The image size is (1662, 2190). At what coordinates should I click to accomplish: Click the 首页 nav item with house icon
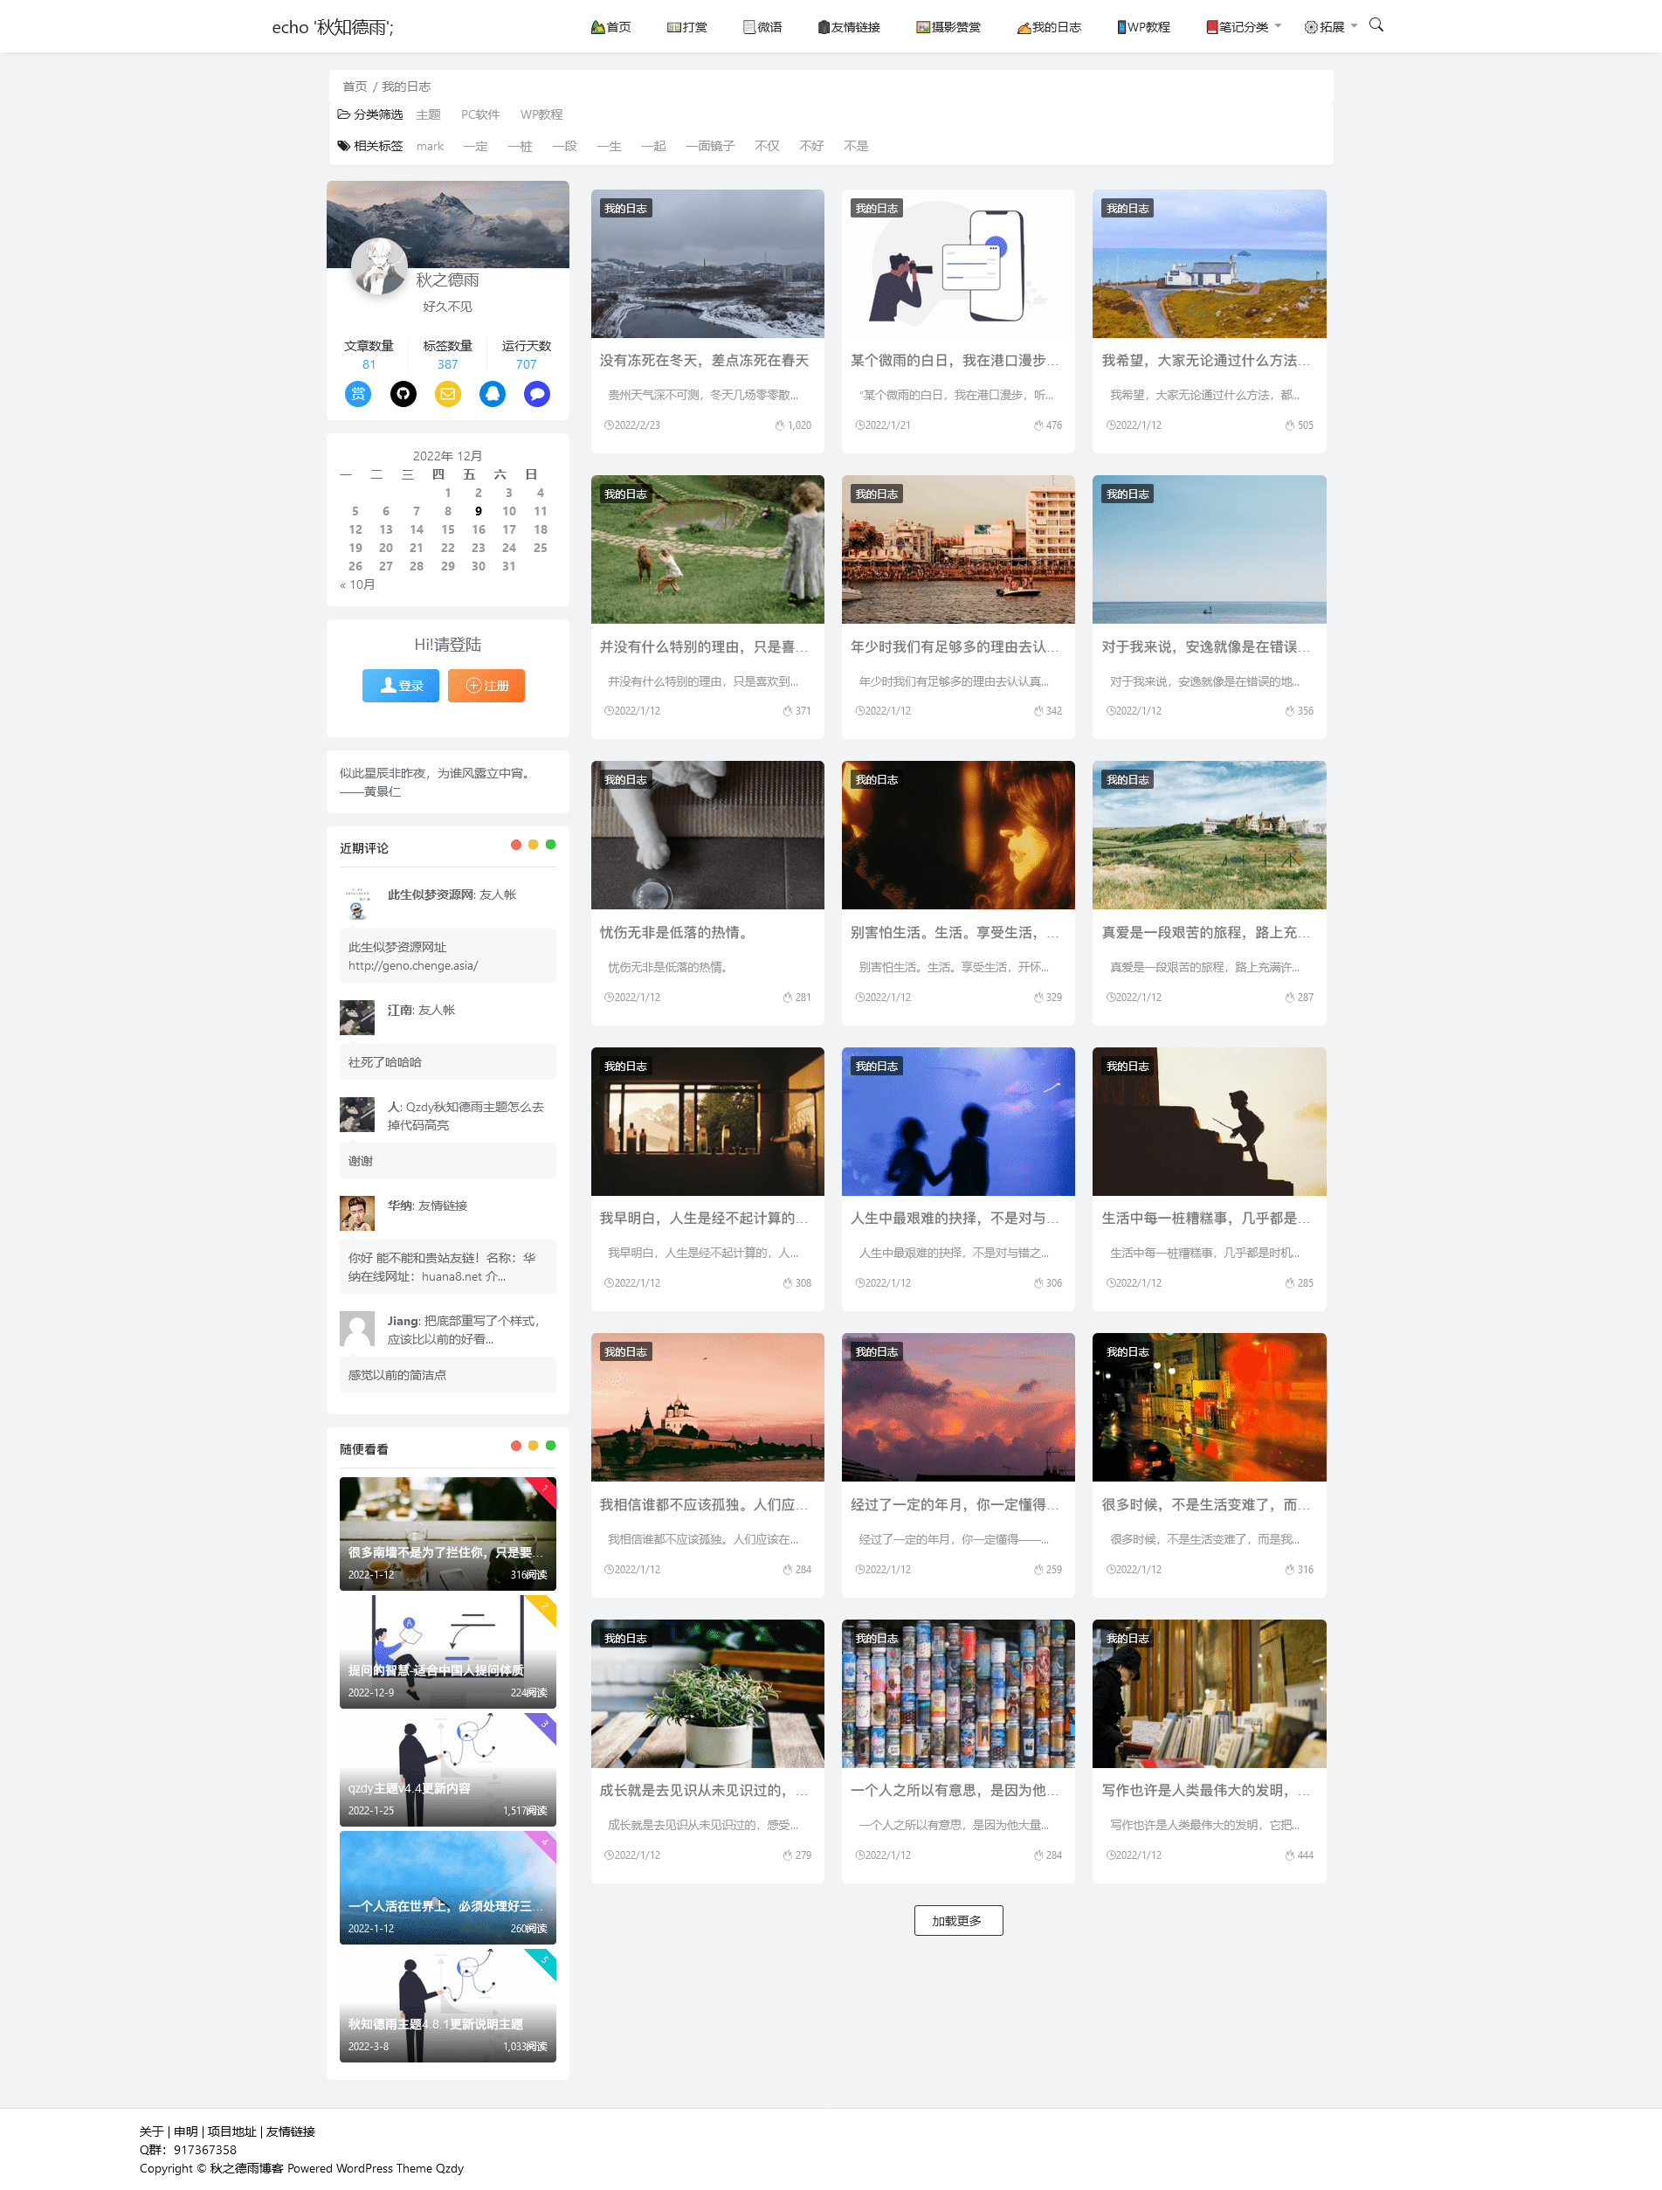(x=610, y=27)
